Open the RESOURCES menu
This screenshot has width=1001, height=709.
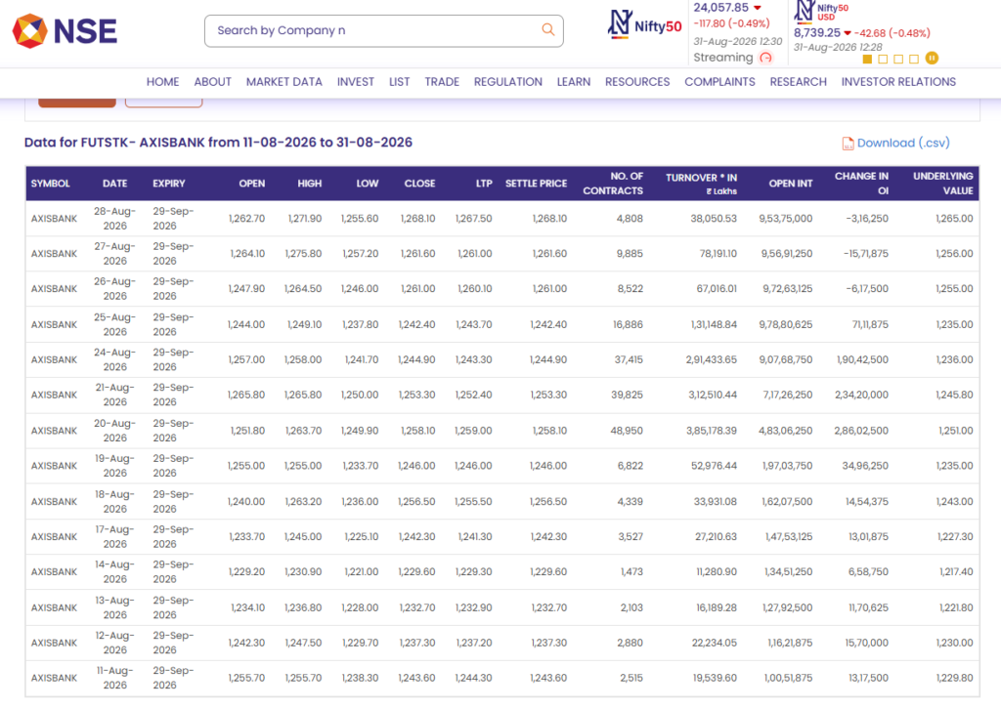coord(637,82)
